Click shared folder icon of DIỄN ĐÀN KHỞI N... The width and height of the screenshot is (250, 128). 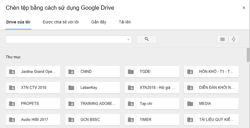(x=190, y=88)
